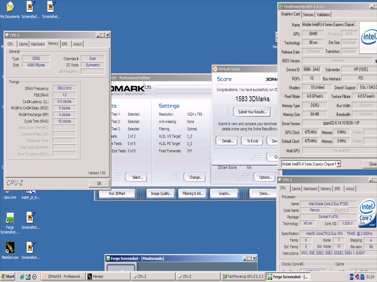The image size is (377, 282).
Task: Click the taskbar clock showing 01:24
Action: [x=370, y=277]
